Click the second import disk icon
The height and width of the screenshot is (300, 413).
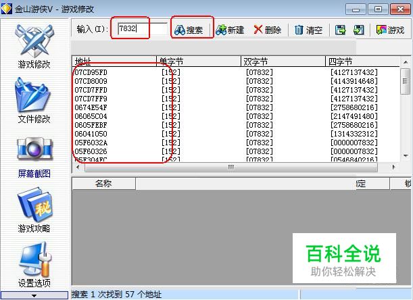point(359,30)
